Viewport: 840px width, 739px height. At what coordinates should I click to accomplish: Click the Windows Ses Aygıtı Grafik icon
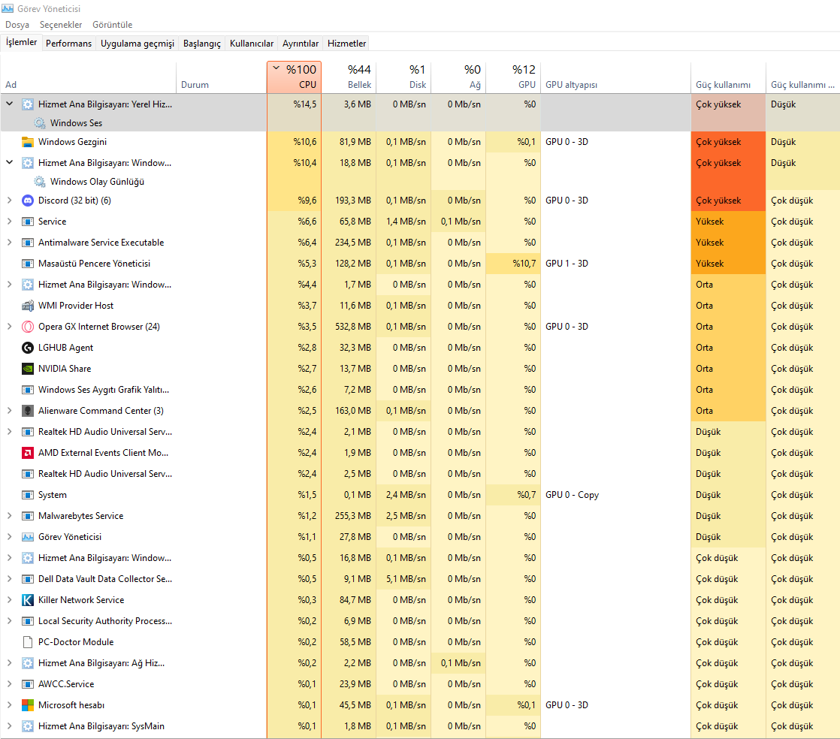[x=27, y=389]
